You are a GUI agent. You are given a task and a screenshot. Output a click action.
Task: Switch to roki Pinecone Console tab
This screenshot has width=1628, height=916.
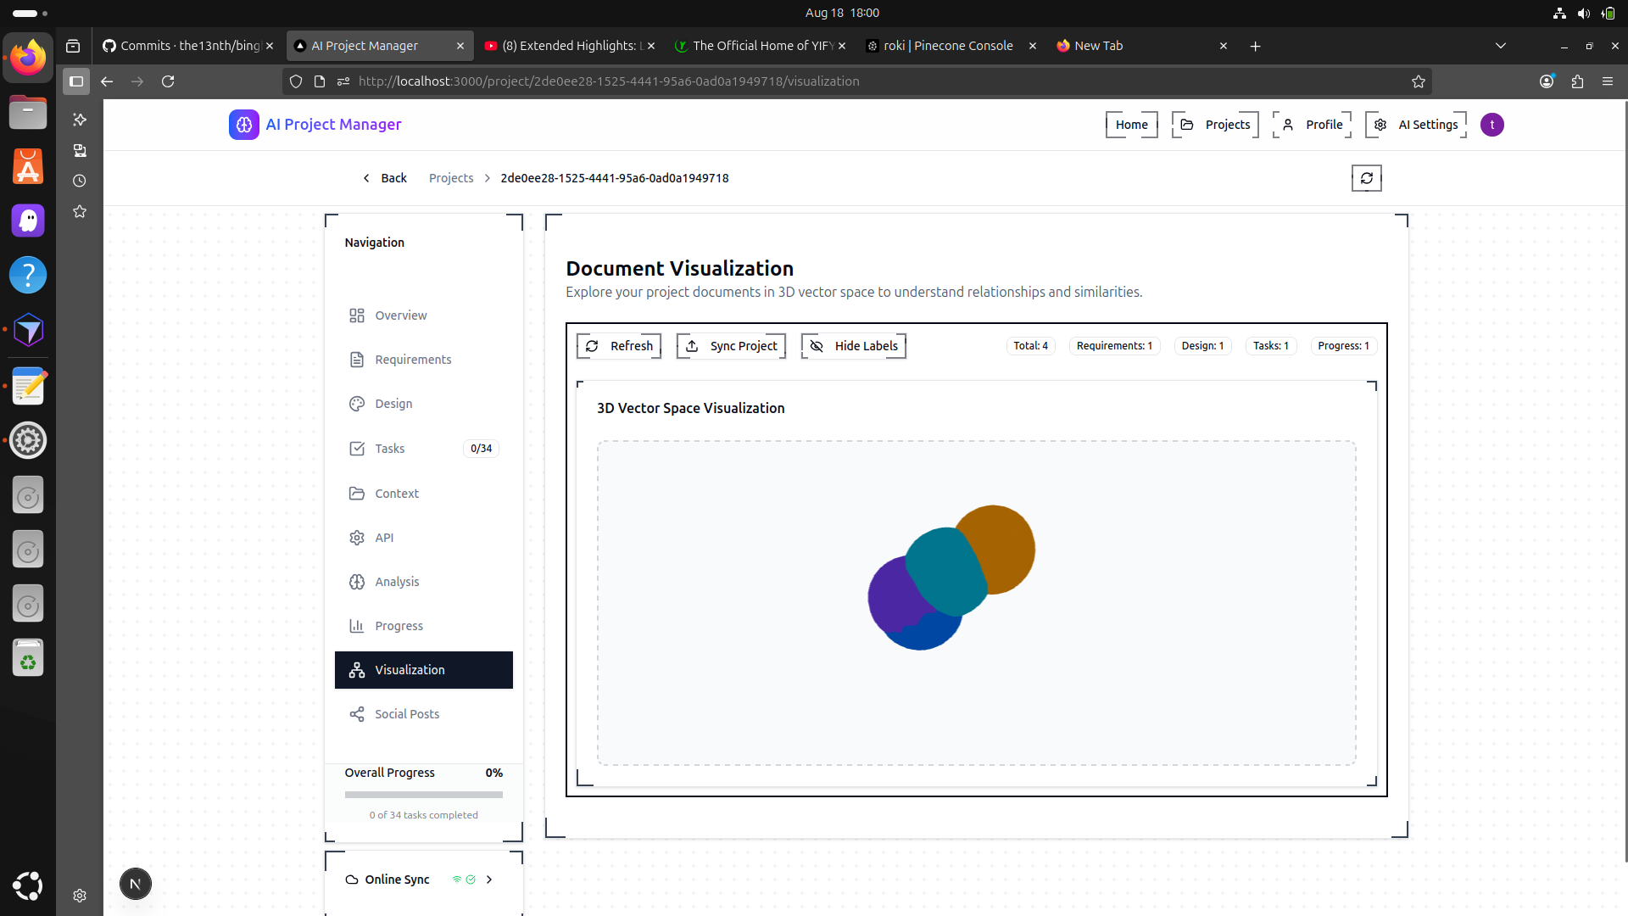947,46
